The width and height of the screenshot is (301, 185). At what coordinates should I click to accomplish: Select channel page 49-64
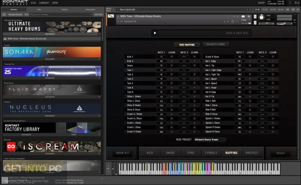pos(281,9)
